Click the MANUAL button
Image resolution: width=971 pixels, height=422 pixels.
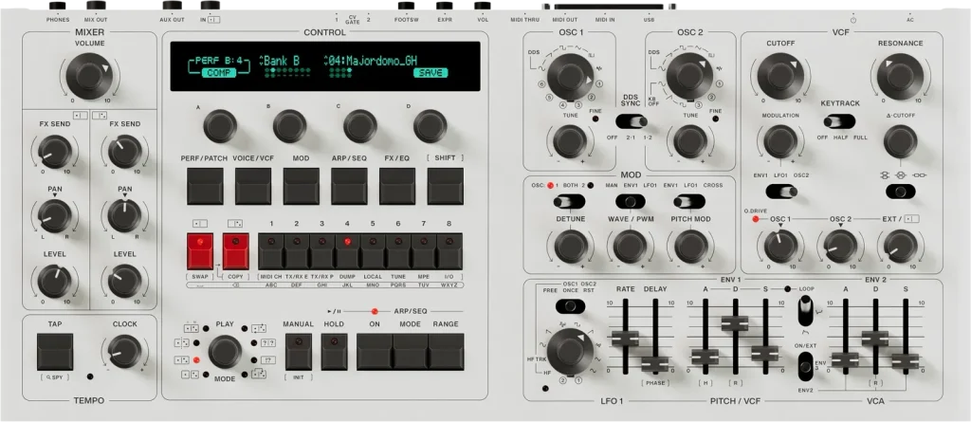tap(299, 352)
